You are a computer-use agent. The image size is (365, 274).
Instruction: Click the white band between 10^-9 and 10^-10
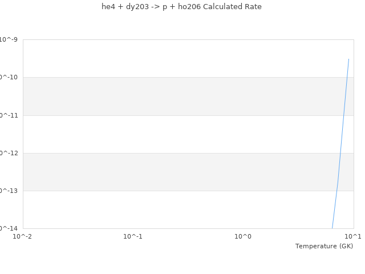(x=171, y=58)
